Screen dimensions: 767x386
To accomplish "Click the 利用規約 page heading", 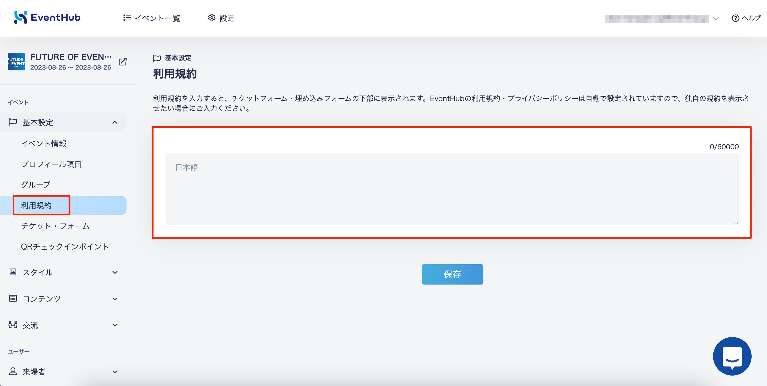I will coord(175,74).
